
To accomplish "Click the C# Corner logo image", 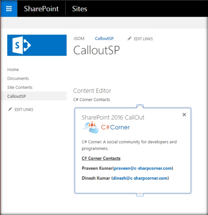I will pos(106,127).
